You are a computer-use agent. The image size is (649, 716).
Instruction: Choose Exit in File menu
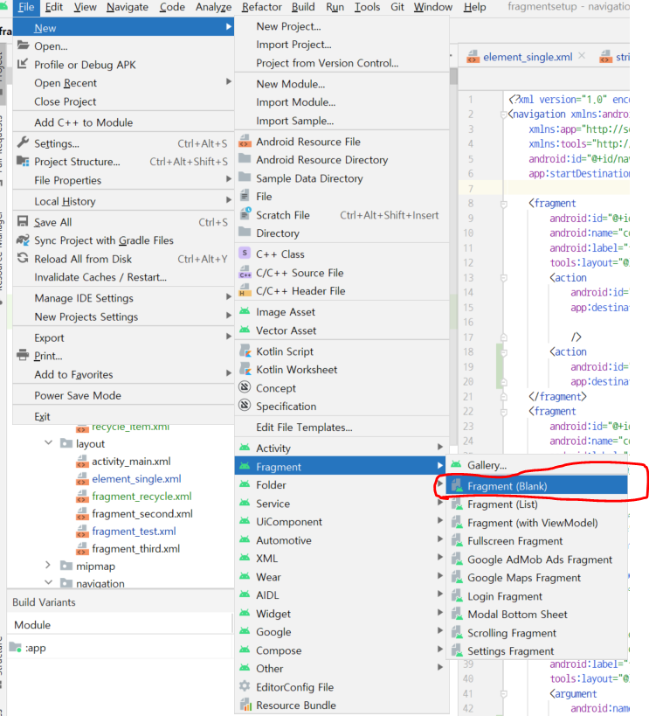(123, 416)
